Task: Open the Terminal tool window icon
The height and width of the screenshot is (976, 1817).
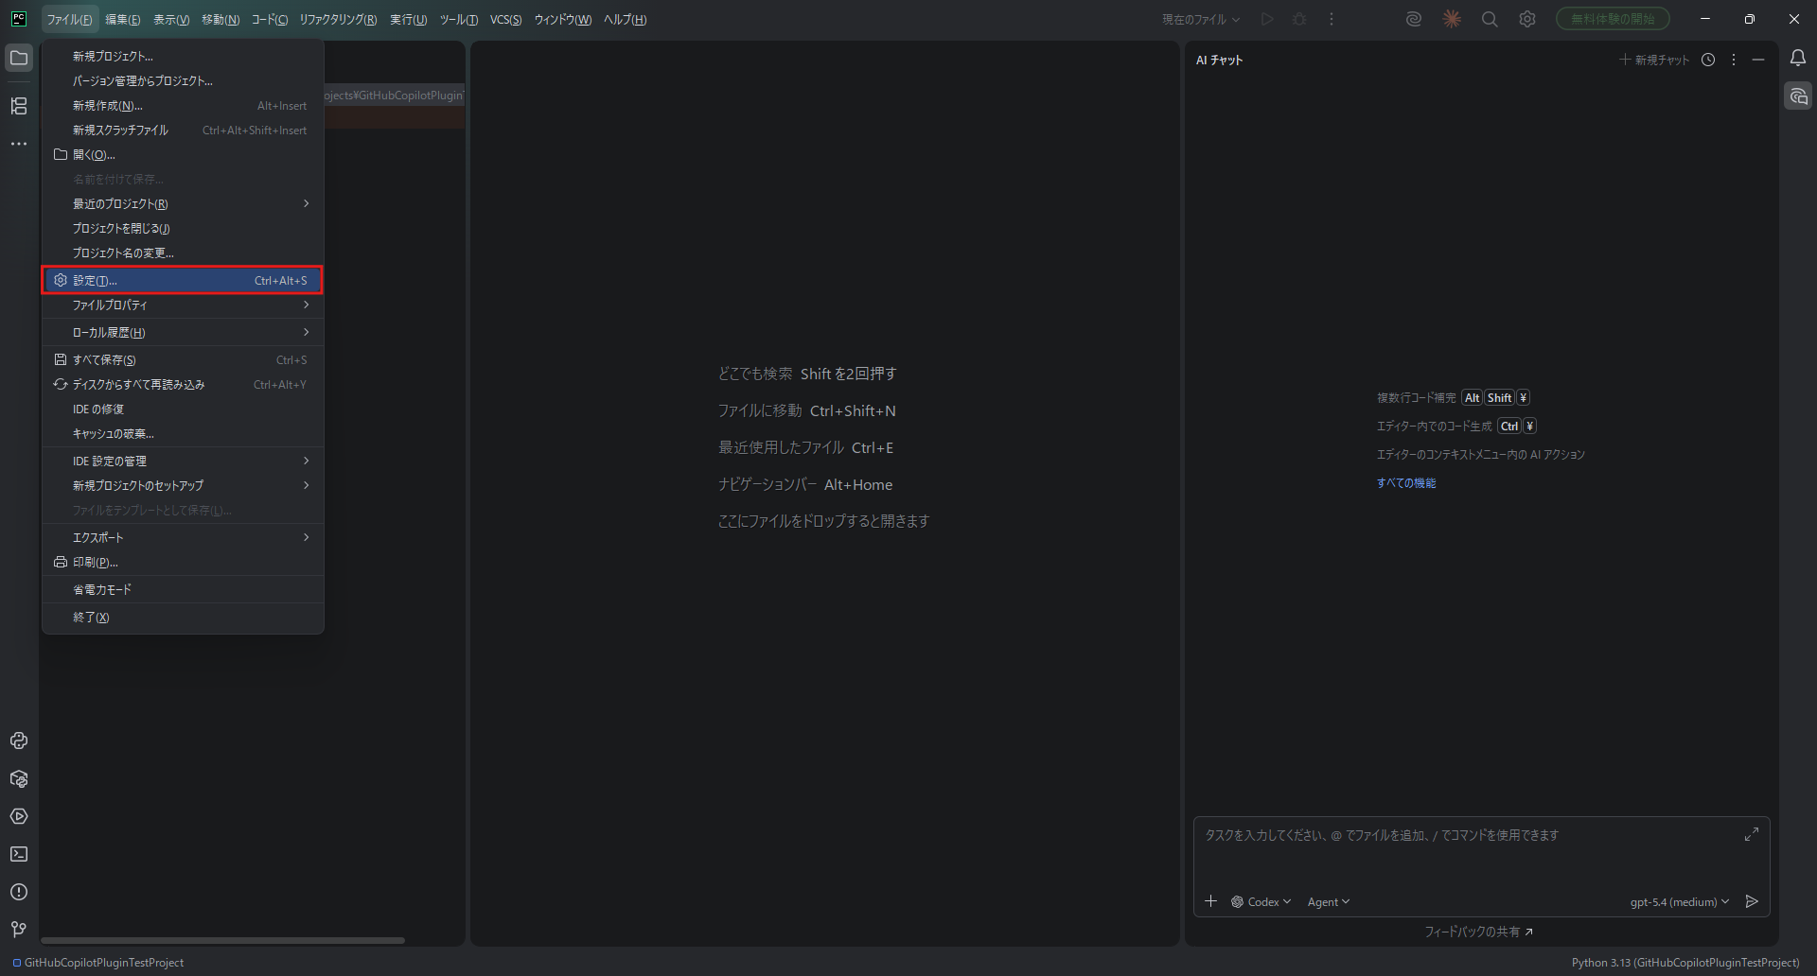Action: point(19,854)
